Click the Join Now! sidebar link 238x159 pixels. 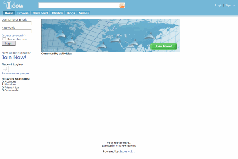pyautogui.click(x=14, y=57)
